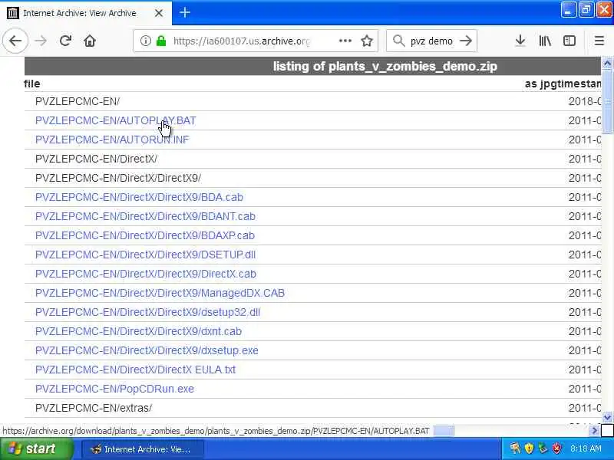
Task: Click the 8:18 AM system clock
Action: click(586, 449)
